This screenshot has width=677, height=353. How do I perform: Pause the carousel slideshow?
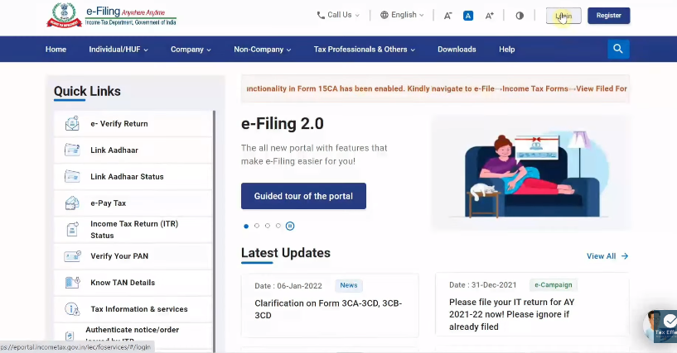[x=290, y=226]
